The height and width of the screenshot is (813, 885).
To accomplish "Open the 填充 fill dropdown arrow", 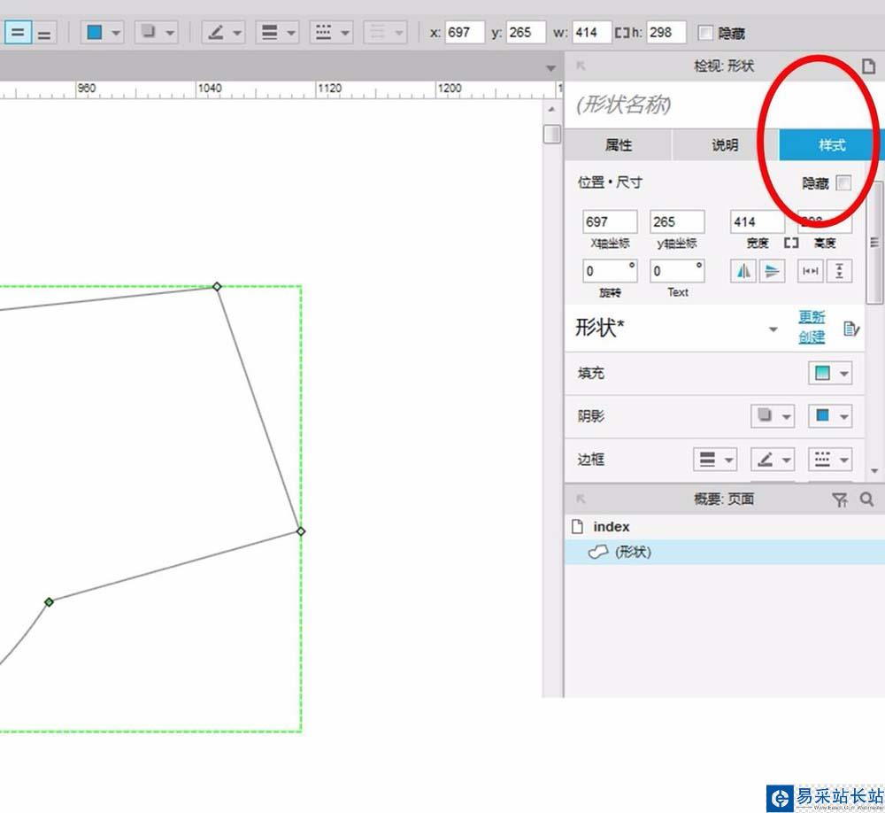I will click(843, 374).
